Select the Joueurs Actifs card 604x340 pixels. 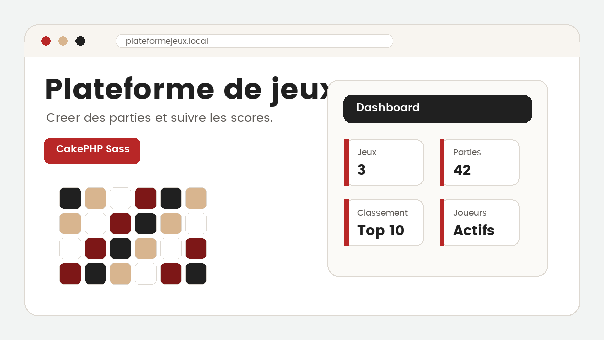pyautogui.click(x=479, y=223)
